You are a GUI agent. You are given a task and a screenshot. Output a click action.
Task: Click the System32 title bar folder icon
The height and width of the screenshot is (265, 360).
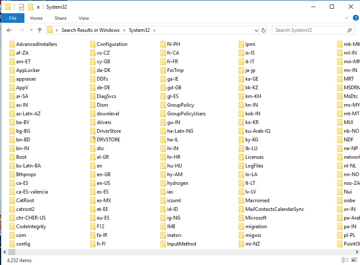[8, 7]
